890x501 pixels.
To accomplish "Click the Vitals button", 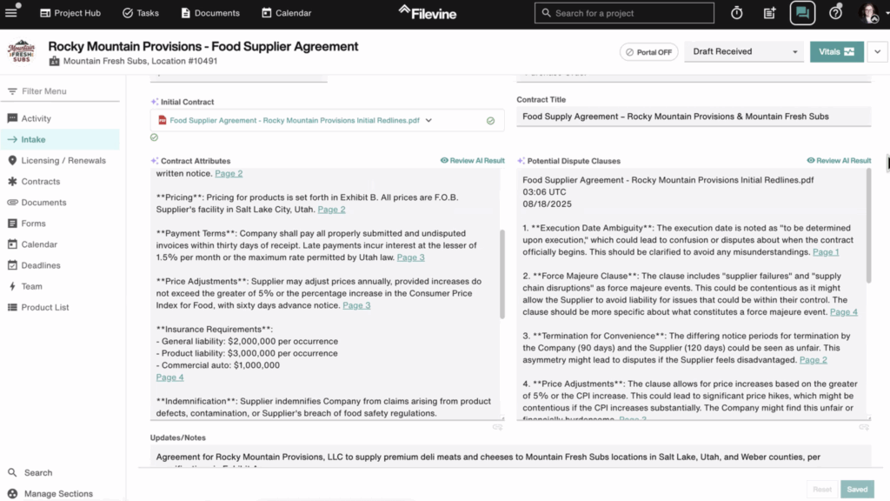I will coord(836,52).
